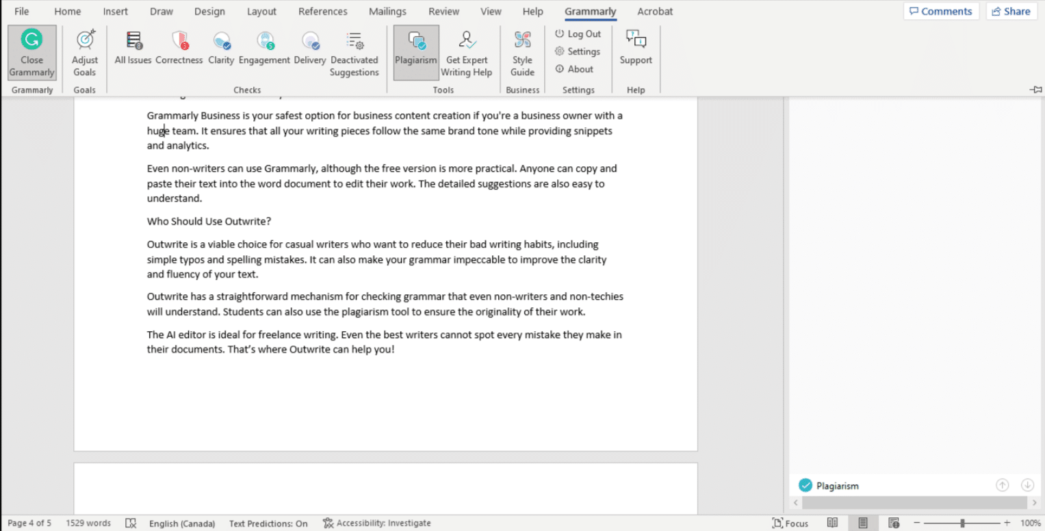
Task: Click the proofing errors icon in the status bar
Action: click(x=131, y=523)
